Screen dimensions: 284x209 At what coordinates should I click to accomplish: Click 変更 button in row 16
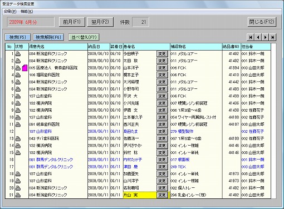162,160
